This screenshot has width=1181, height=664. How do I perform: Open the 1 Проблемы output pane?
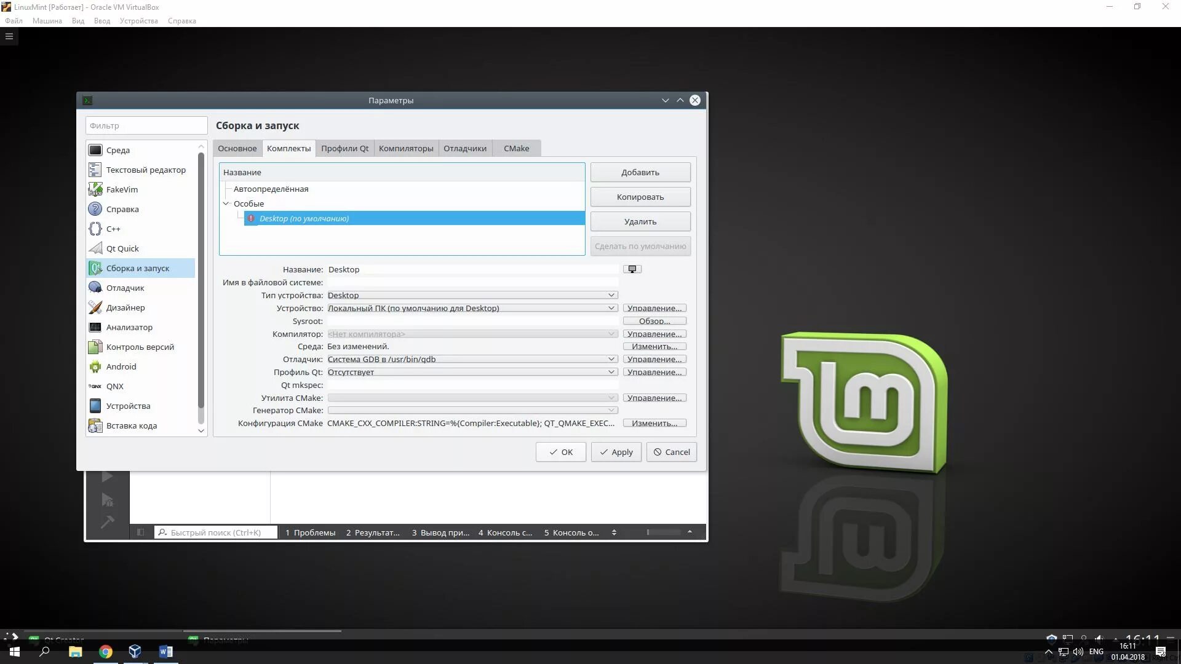point(310,532)
